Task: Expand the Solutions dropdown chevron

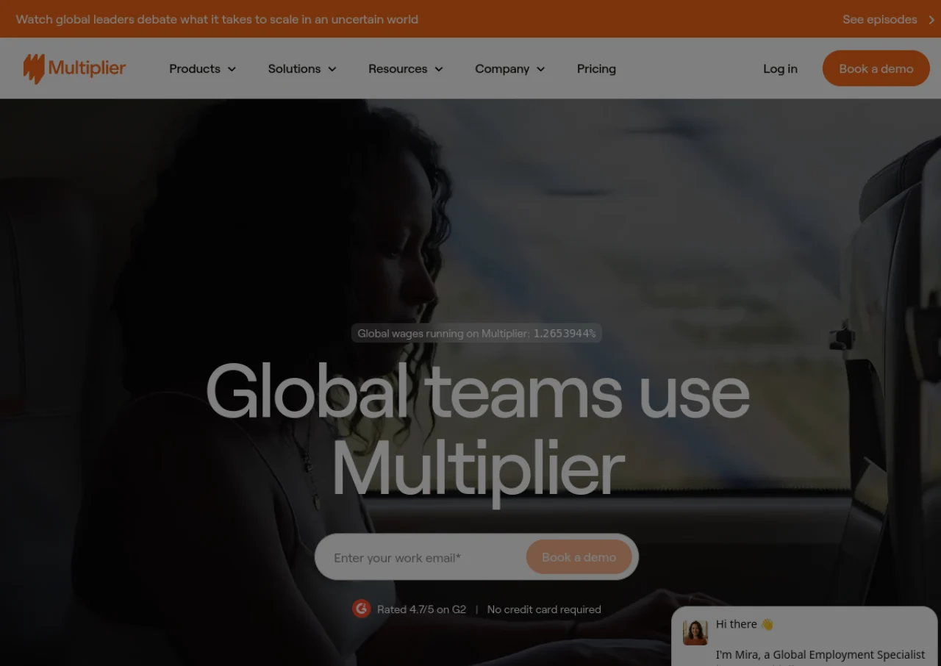Action: point(332,69)
